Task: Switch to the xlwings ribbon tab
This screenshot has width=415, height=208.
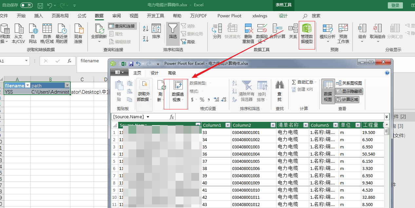Action: (x=260, y=16)
